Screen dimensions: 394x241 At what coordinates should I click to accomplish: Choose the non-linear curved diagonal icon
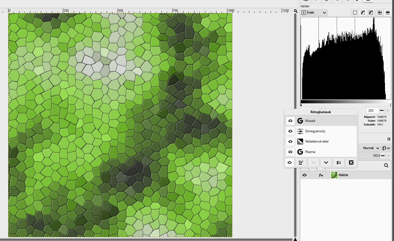point(371,13)
